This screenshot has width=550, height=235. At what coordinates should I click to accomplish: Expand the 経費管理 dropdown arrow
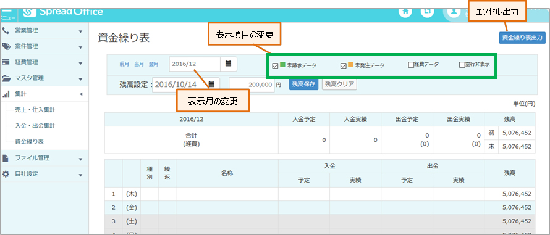(x=81, y=64)
